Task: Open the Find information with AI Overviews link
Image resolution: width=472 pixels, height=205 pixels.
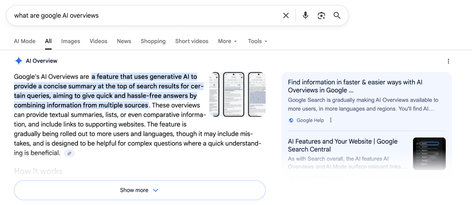Action: 355,86
